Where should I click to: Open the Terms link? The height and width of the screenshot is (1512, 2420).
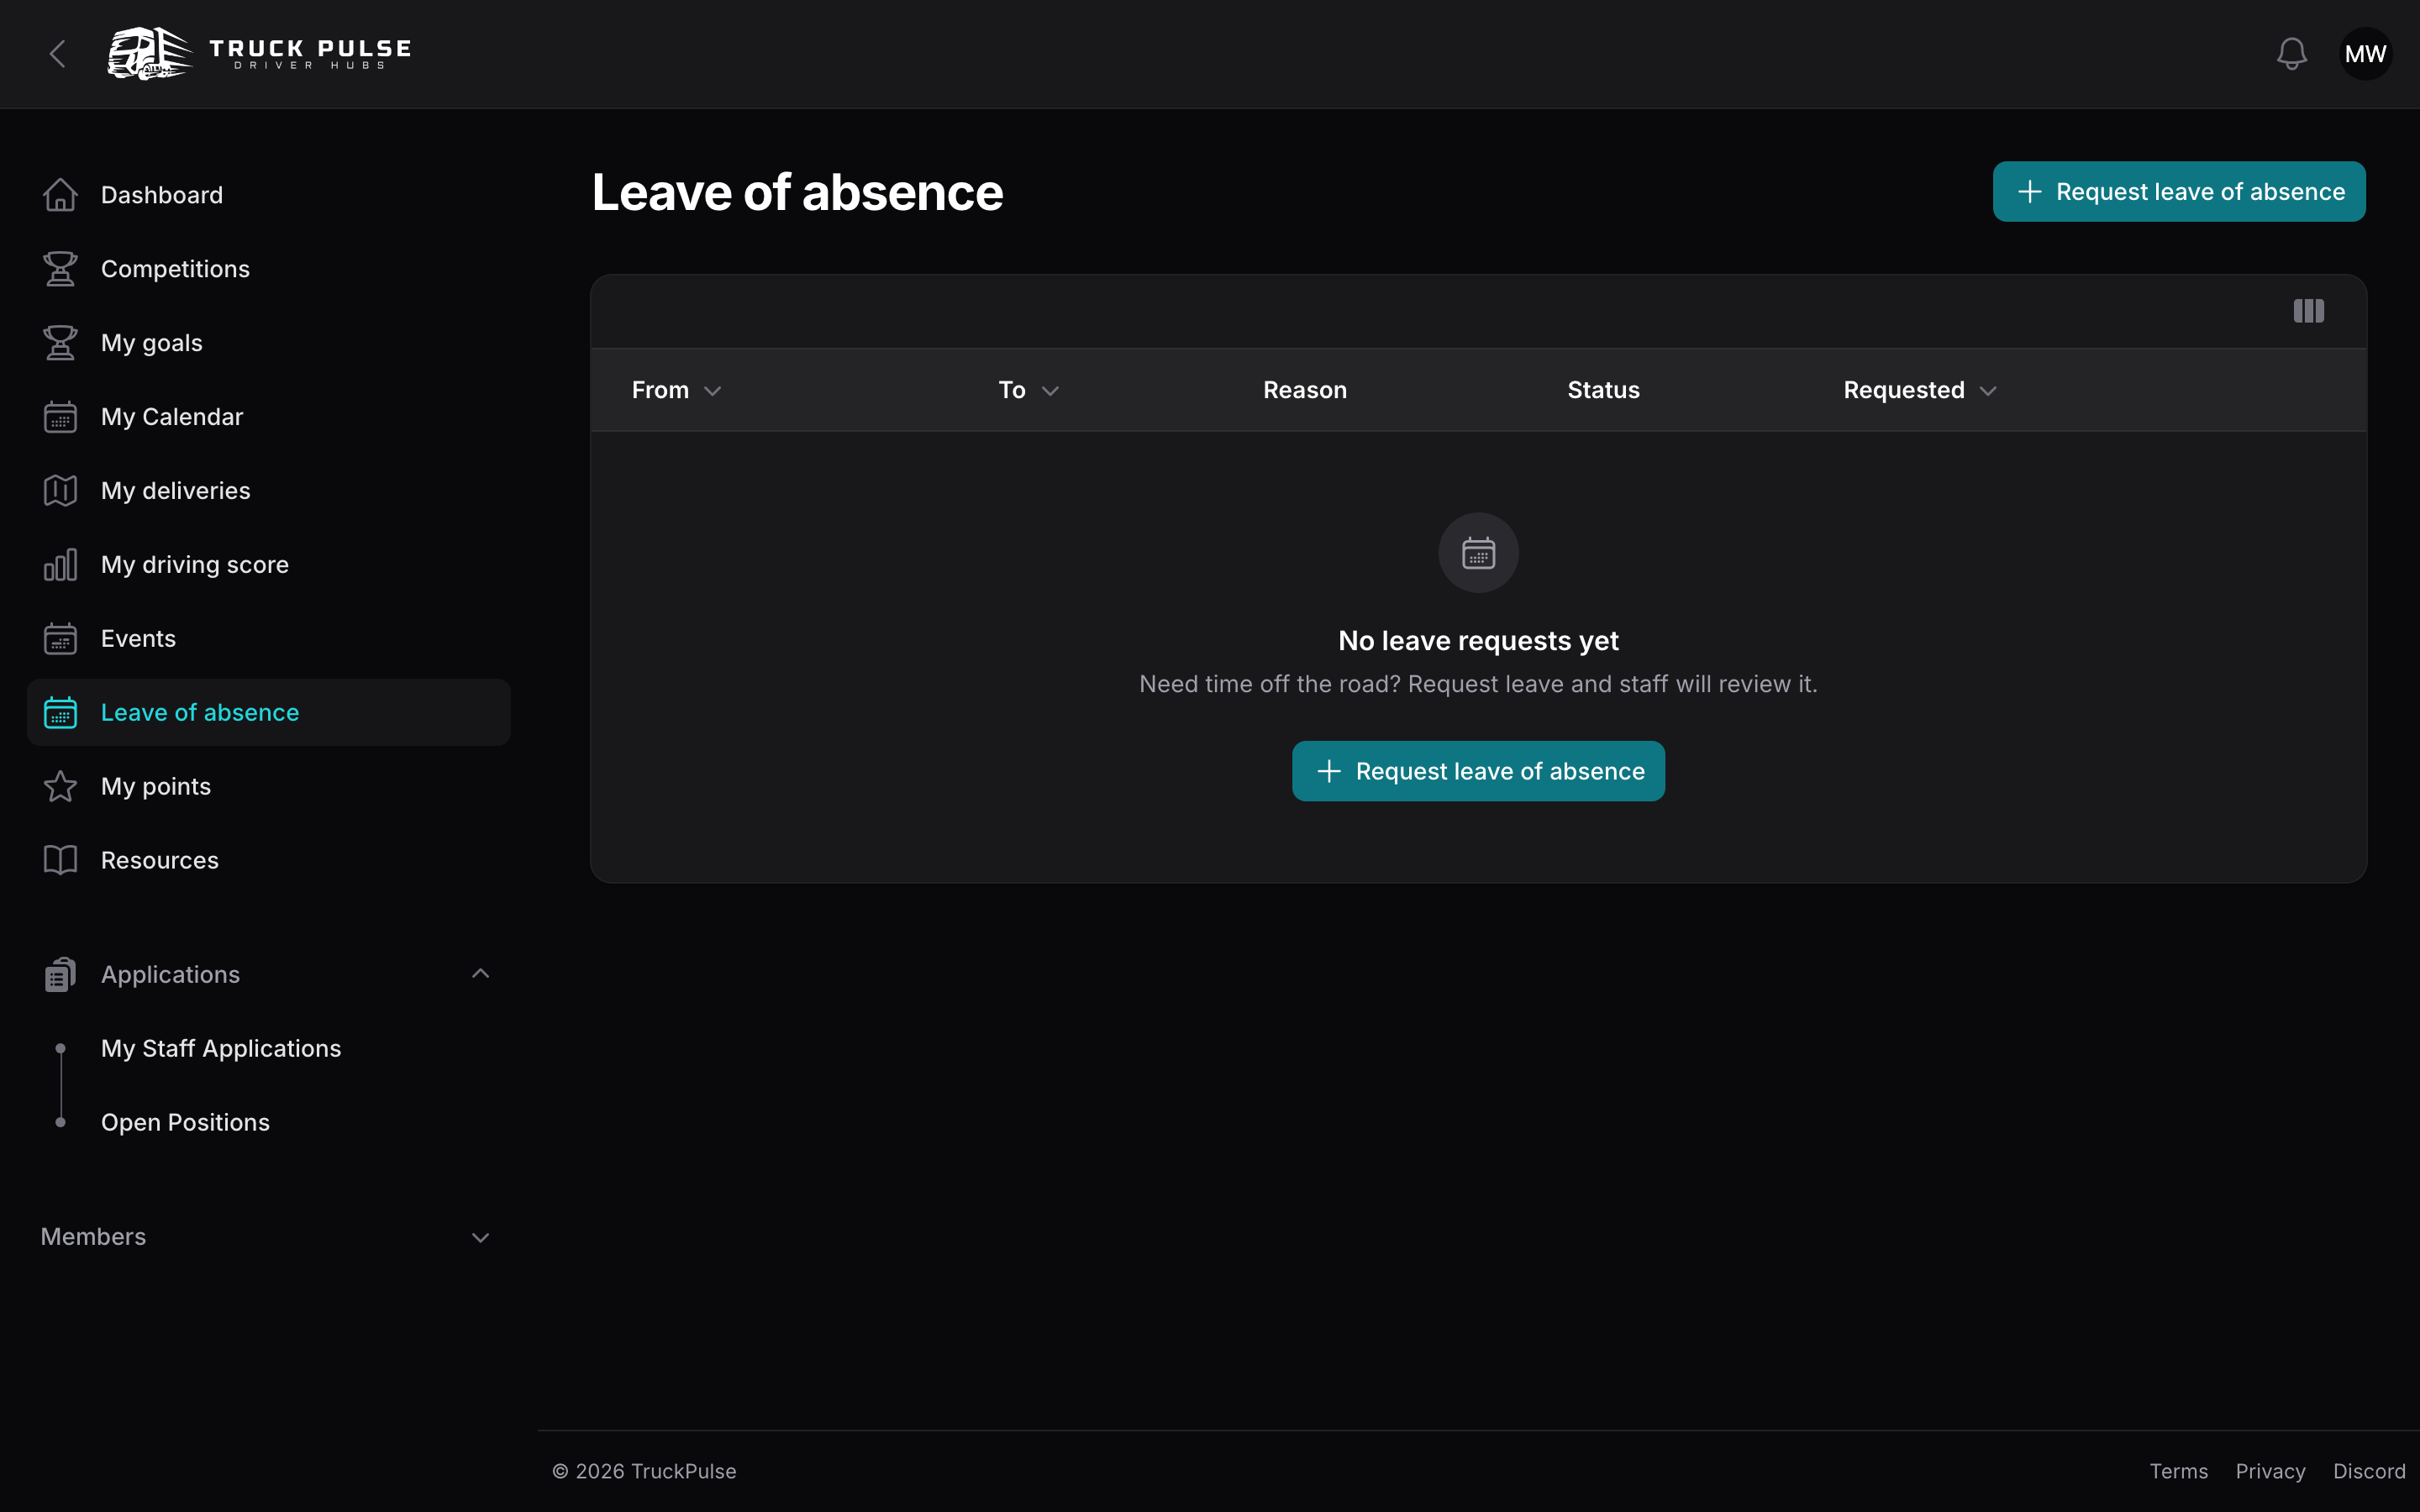[2179, 1471]
